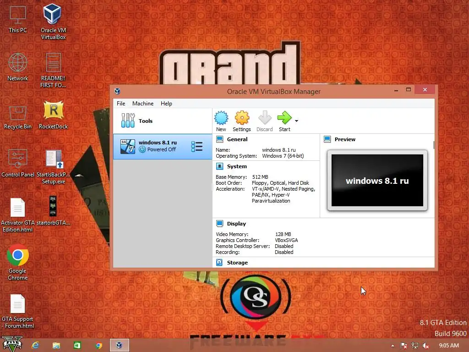Select the README!! FIRST text file icon
The width and height of the screenshot is (469, 352).
point(53,70)
